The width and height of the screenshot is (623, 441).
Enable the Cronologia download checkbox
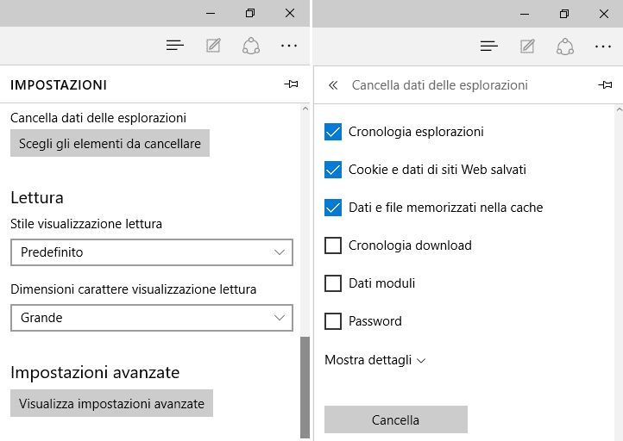pos(333,245)
